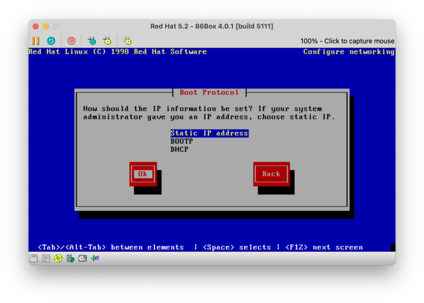
Task: Pause the emulated machine with the pause icon
Action: pyautogui.click(x=36, y=41)
